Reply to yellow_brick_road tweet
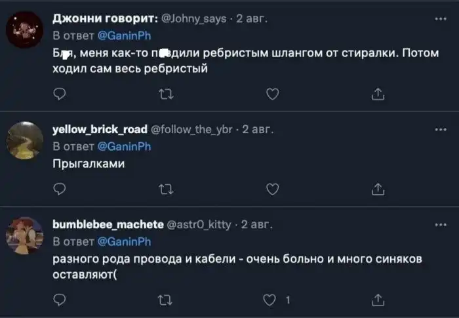Viewport: 459px width, 318px height. [x=60, y=189]
